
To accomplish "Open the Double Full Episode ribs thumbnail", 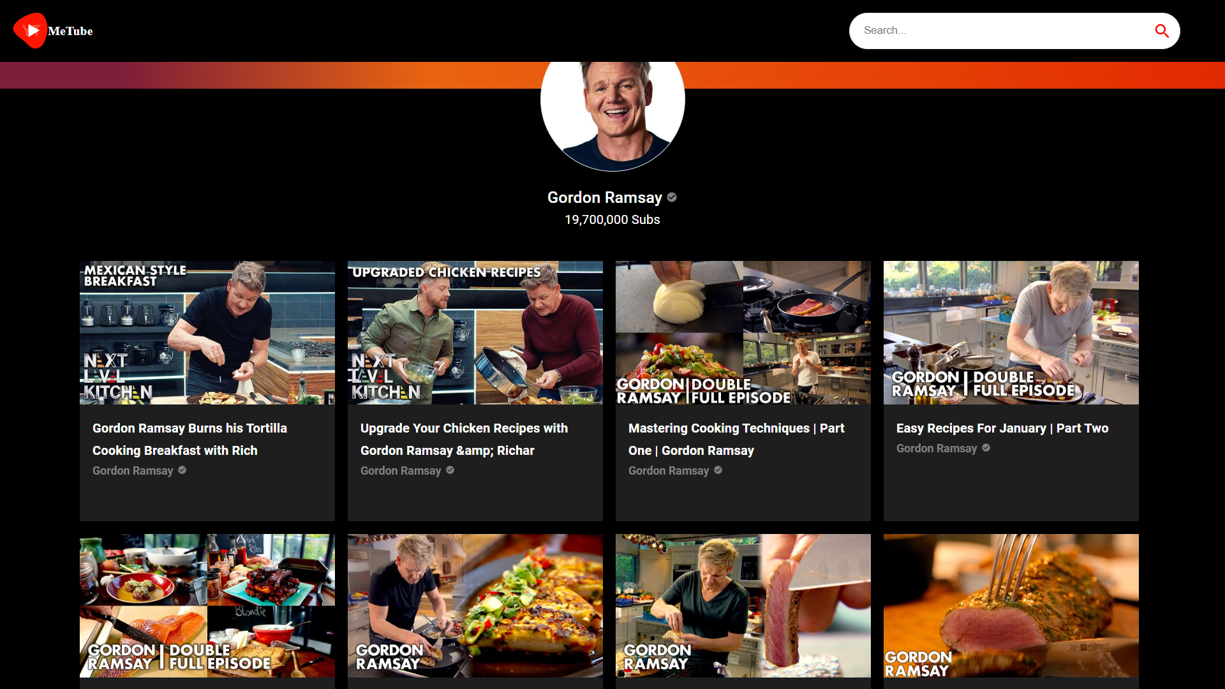I will [207, 605].
